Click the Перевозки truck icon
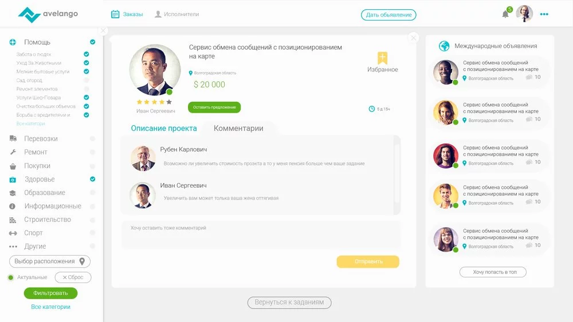Viewport: 573px width, 322px height. (x=13, y=138)
